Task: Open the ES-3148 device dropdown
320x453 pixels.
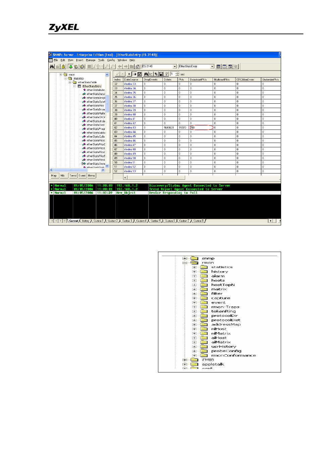Action: (175, 66)
